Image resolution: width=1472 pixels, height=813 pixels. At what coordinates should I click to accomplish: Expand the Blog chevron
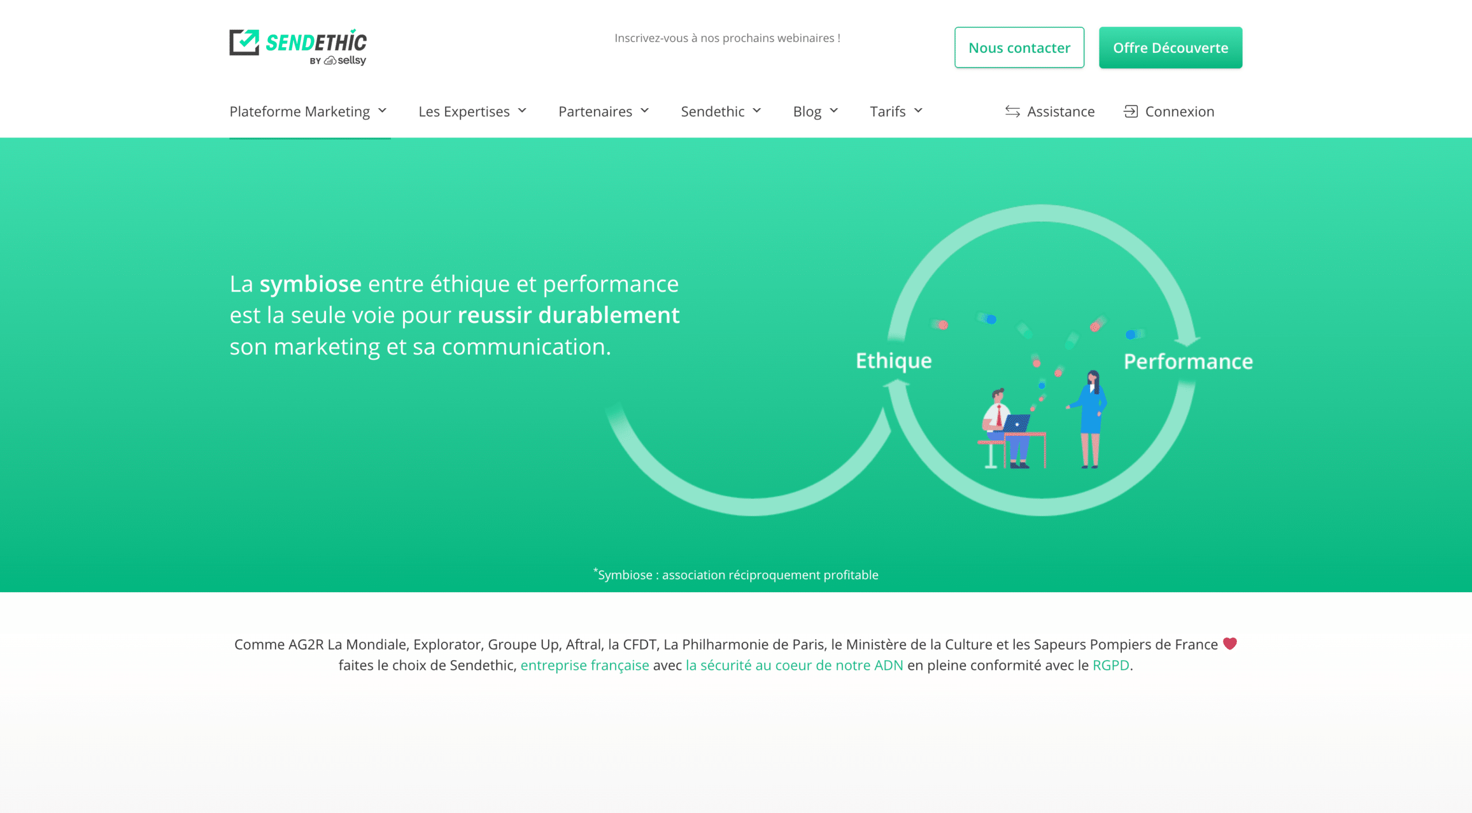click(x=834, y=110)
